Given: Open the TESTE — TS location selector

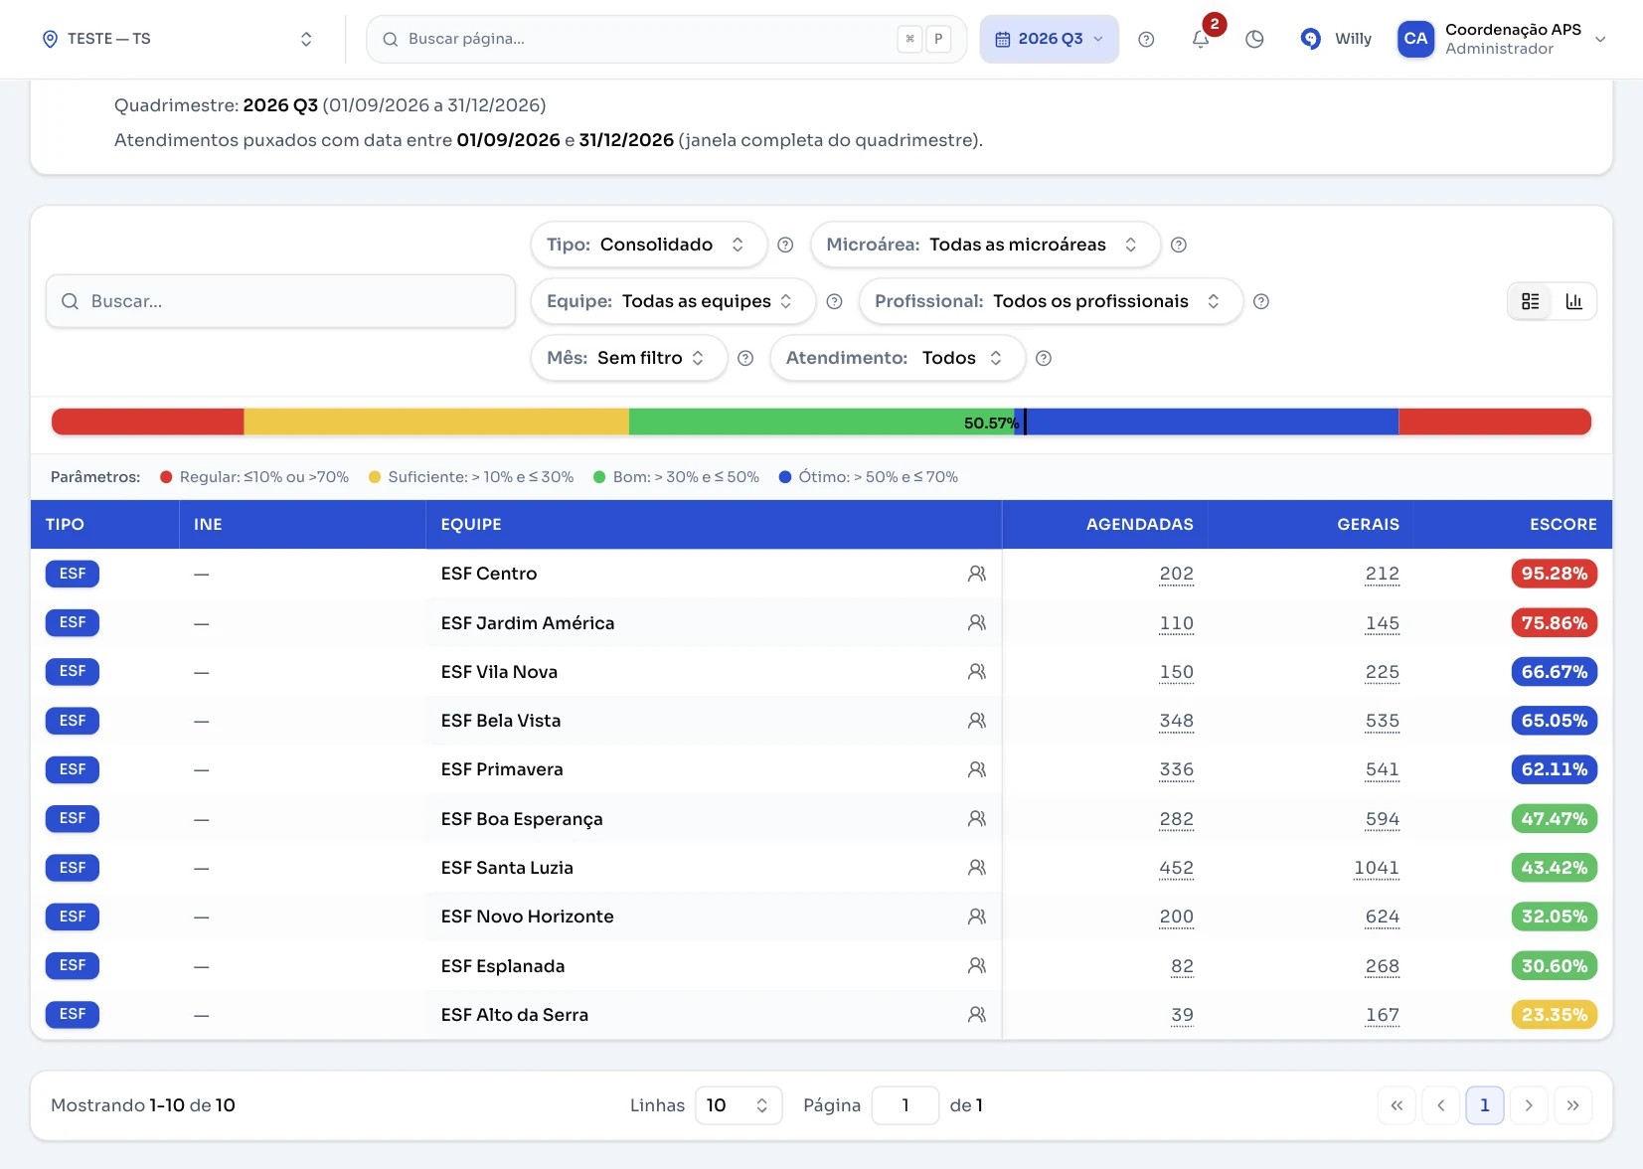Looking at the screenshot, I should [x=177, y=39].
